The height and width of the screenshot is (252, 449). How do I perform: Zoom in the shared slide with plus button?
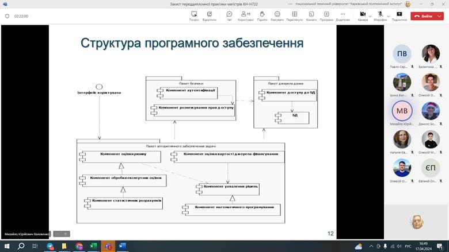point(66,234)
